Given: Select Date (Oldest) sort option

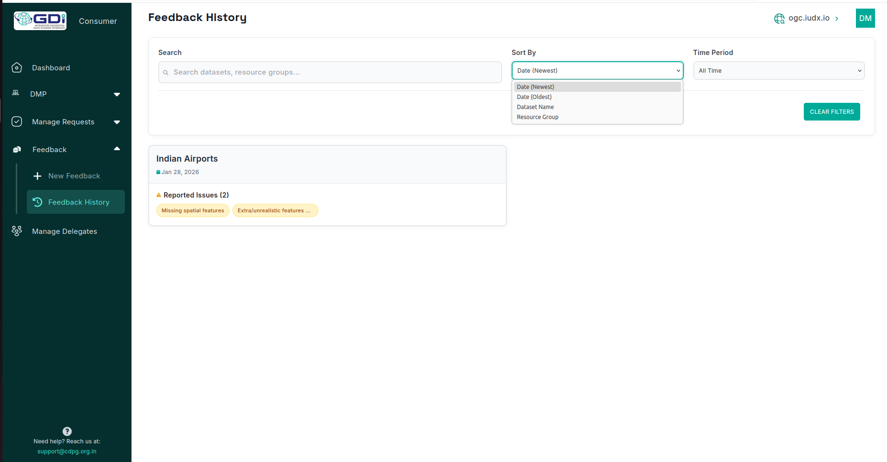Looking at the screenshot, I should pyautogui.click(x=534, y=97).
